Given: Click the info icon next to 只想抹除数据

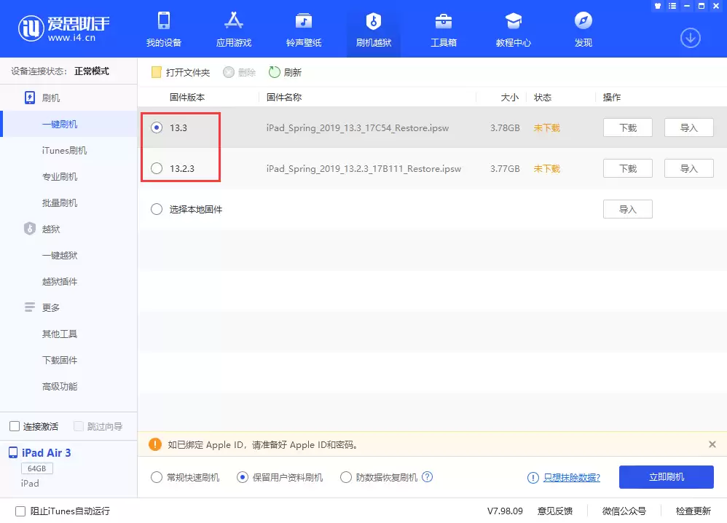Looking at the screenshot, I should tap(533, 478).
